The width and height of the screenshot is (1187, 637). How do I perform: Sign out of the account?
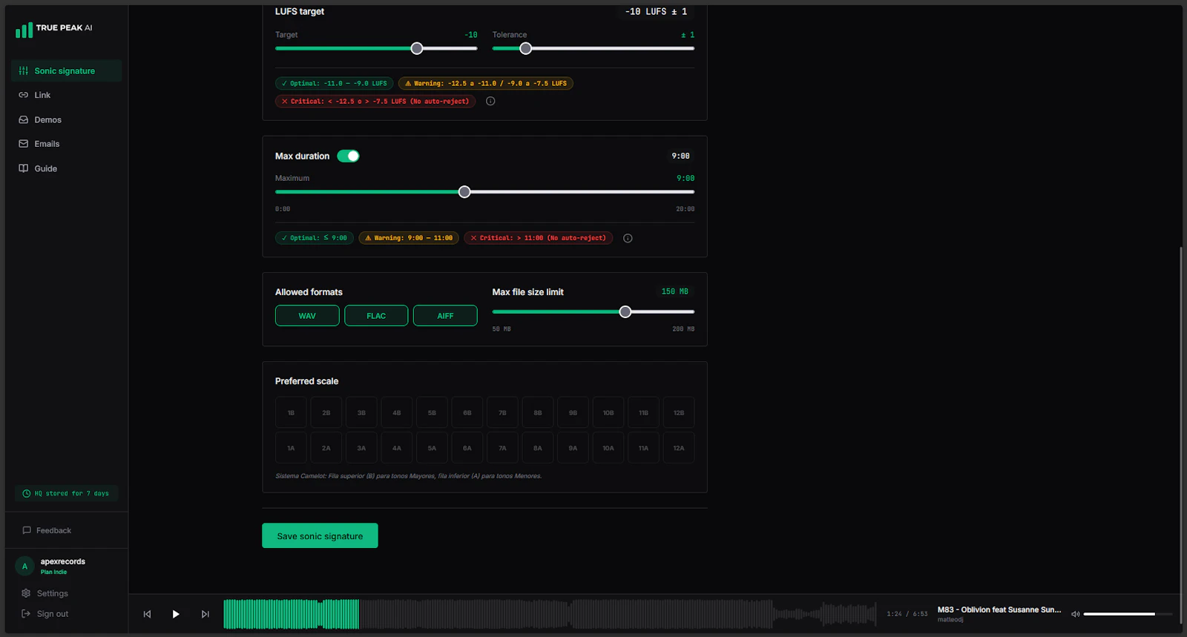tap(45, 614)
